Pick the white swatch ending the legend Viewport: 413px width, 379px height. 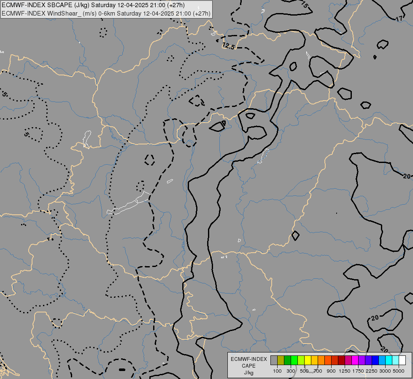pos(402,360)
